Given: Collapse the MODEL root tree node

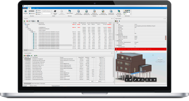Looking at the screenshot, I should (24, 24).
